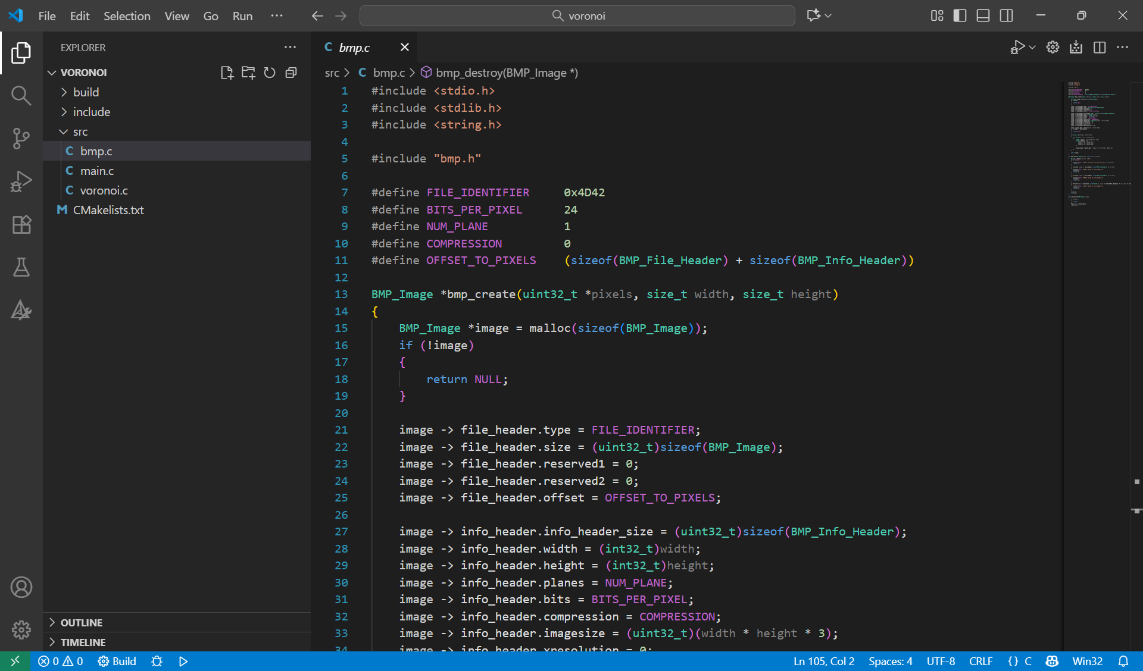Click the New File icon in Explorer
1143x671 pixels.
click(226, 73)
